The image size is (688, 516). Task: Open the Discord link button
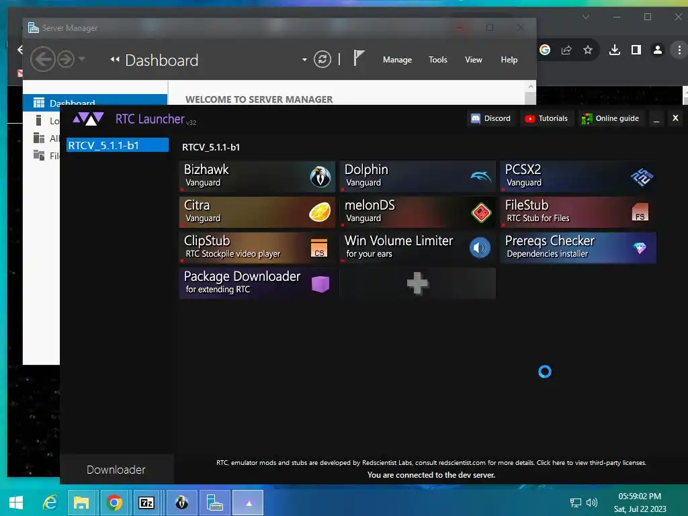pos(490,118)
